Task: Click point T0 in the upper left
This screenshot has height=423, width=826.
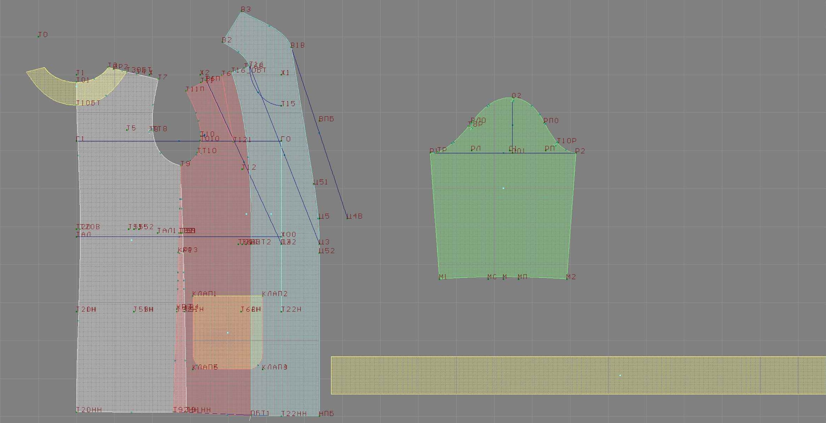Action: [39, 36]
